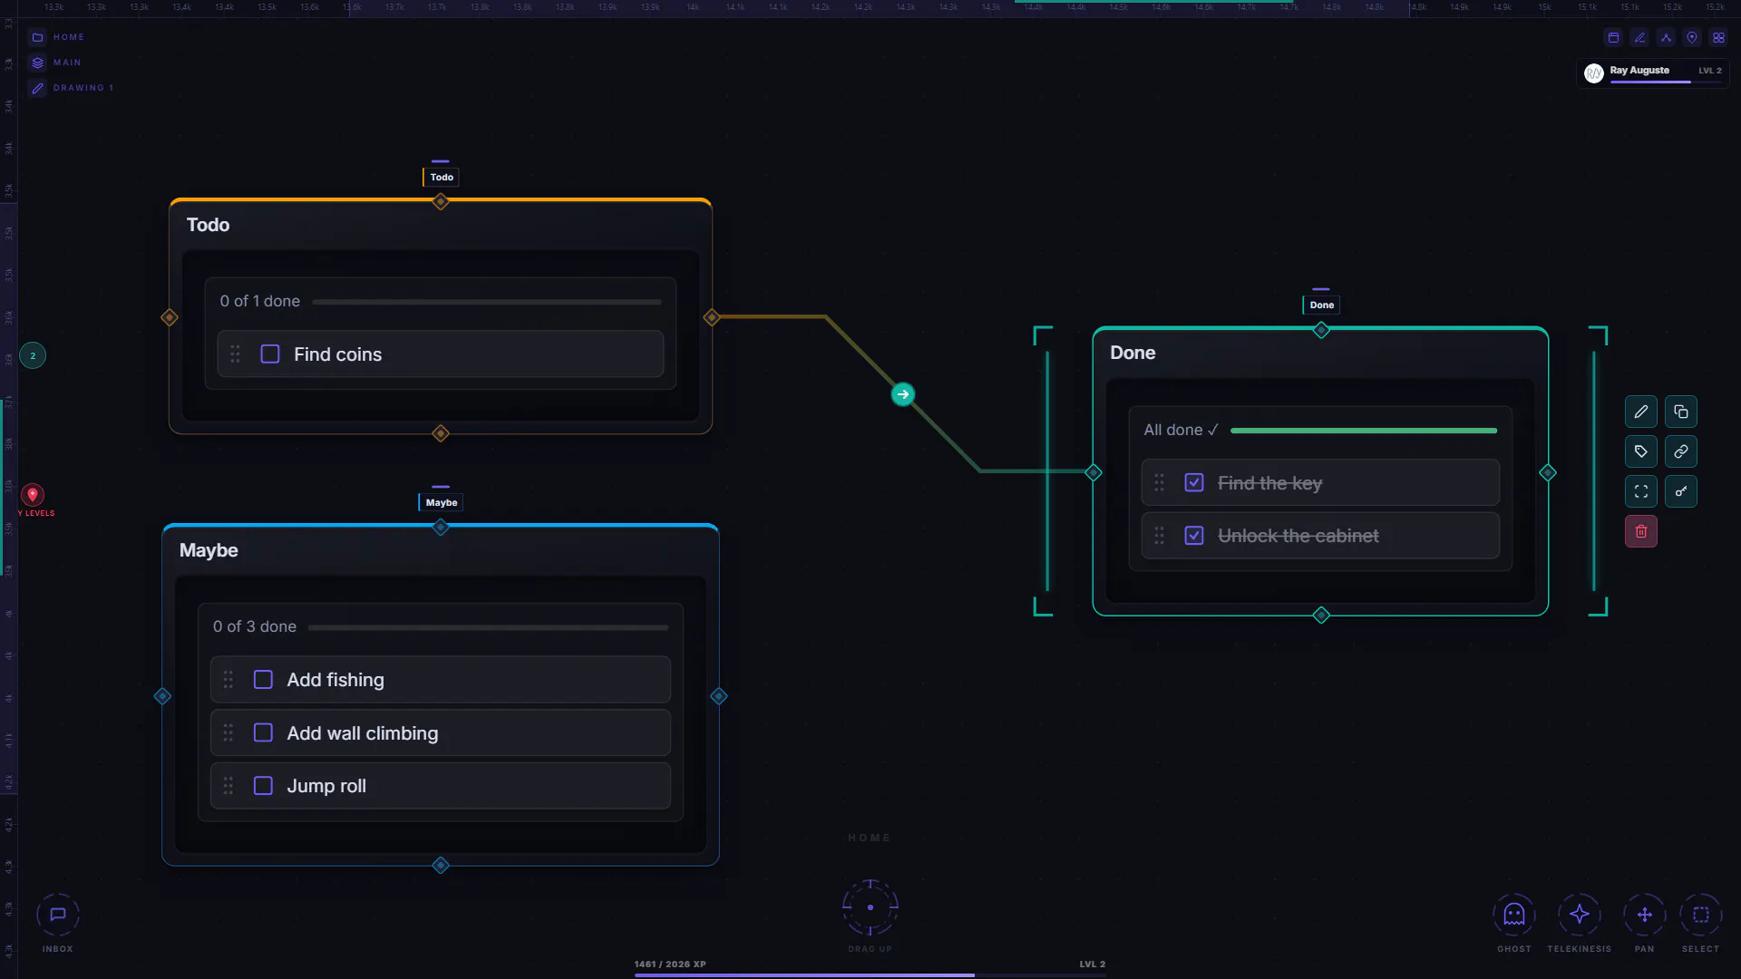Activate the Ghost tool
1741x979 pixels.
click(1514, 915)
